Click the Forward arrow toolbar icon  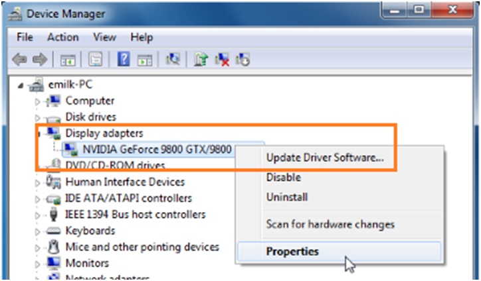coord(40,59)
